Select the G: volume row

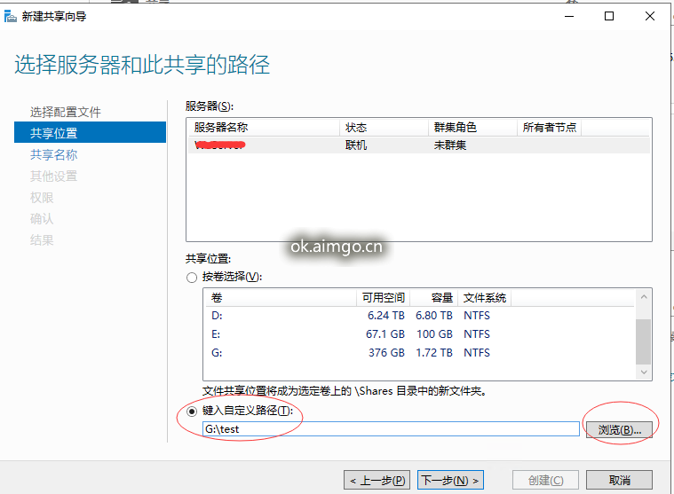tap(417, 353)
